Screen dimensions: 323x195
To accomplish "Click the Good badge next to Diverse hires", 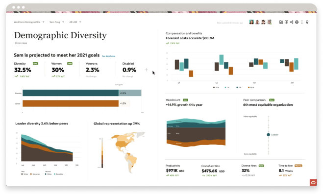I will point(261,166).
